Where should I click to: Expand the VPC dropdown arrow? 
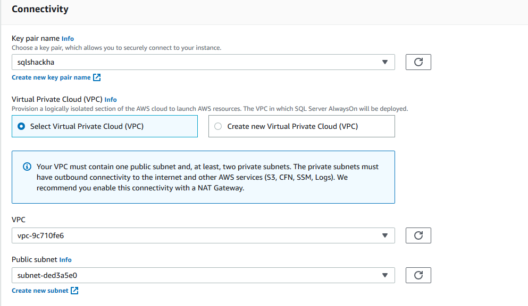pos(385,235)
